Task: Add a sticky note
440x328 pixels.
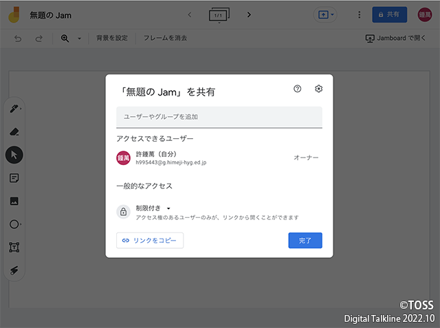Action: pos(14,178)
